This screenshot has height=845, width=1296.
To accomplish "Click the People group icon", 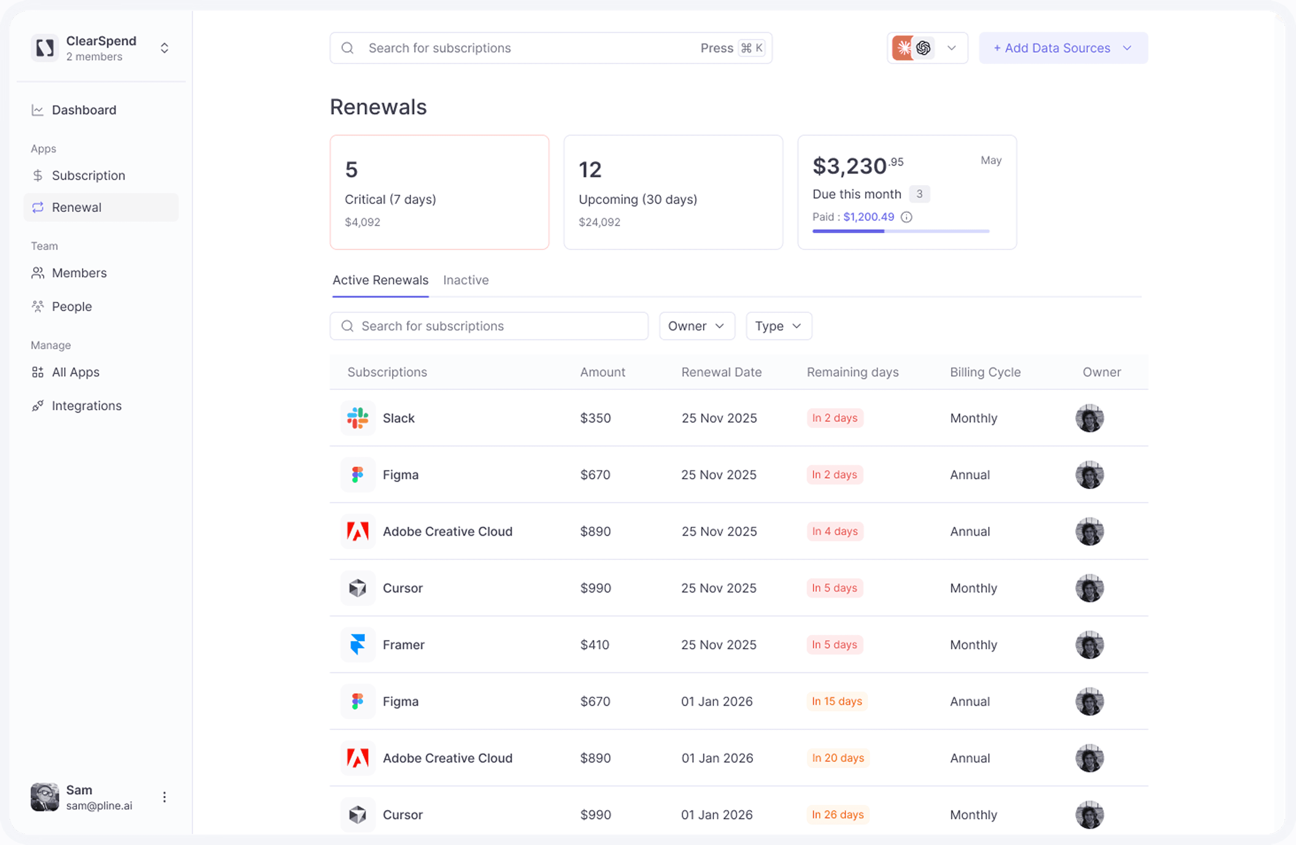I will 38,306.
